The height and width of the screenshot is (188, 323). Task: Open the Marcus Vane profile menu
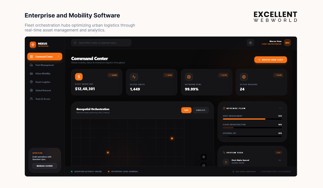tap(287, 42)
